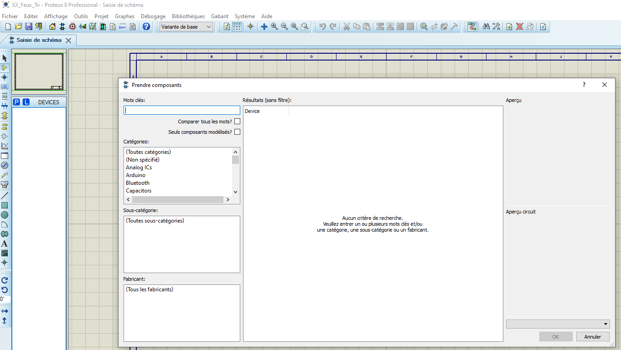Open the blue Help question mark icon

(146, 27)
